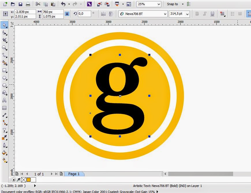The height and width of the screenshot is (193, 251).
Task: Click the Application launcher icon
Action: (x=117, y=4)
